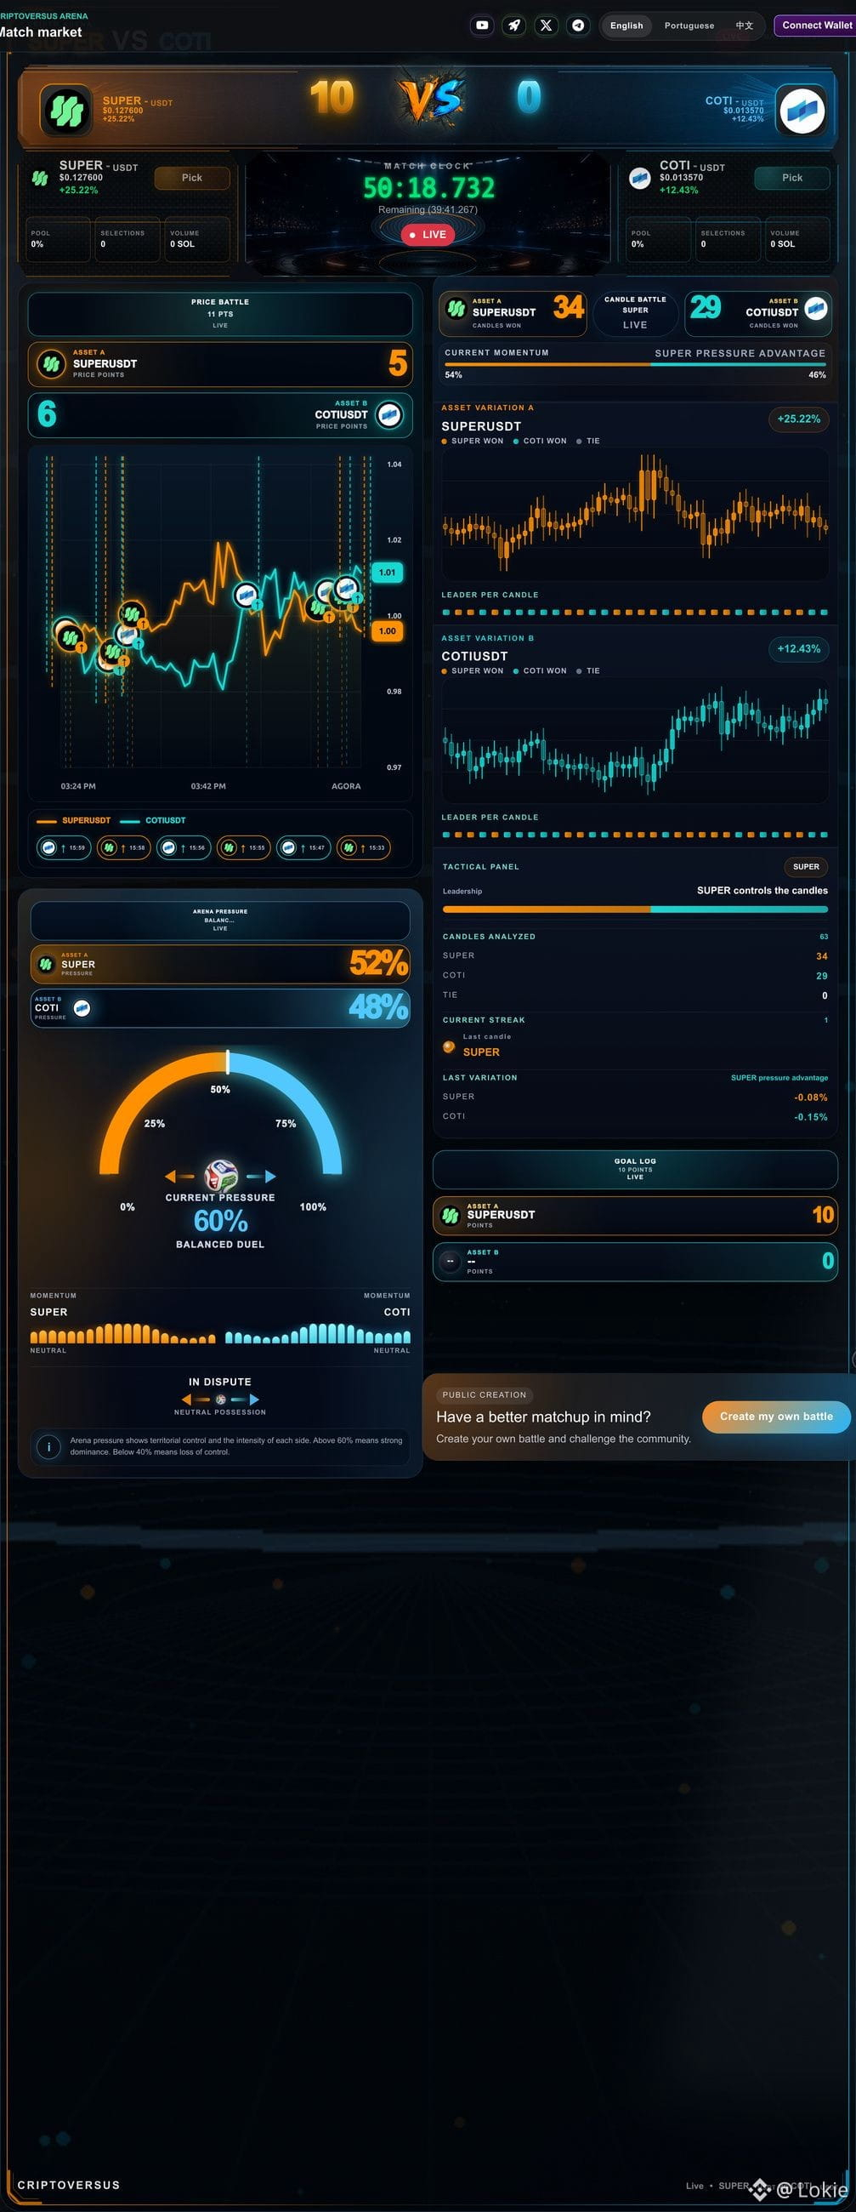This screenshot has height=2212, width=856.
Task: Switch language to 中文
Action: coord(744,25)
